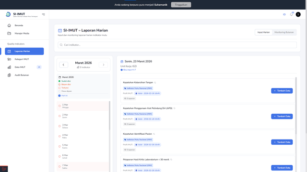
Task: Click the status circle for 4 Mar
Action: [59, 136]
